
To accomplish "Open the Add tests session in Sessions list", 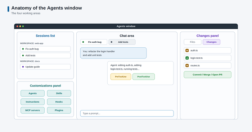I will (x=45, y=56).
